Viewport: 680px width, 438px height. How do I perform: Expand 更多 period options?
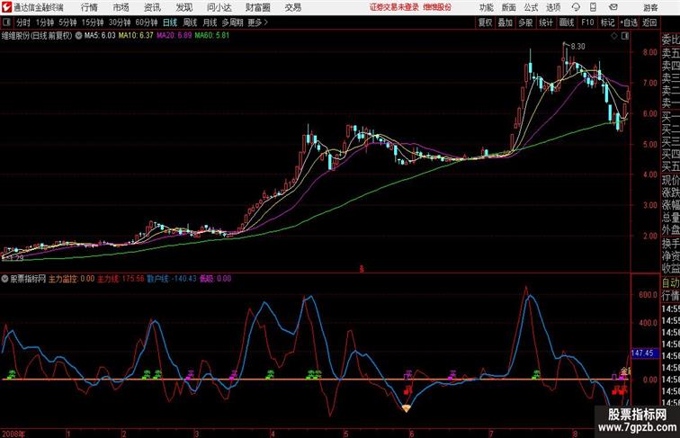pos(257,22)
